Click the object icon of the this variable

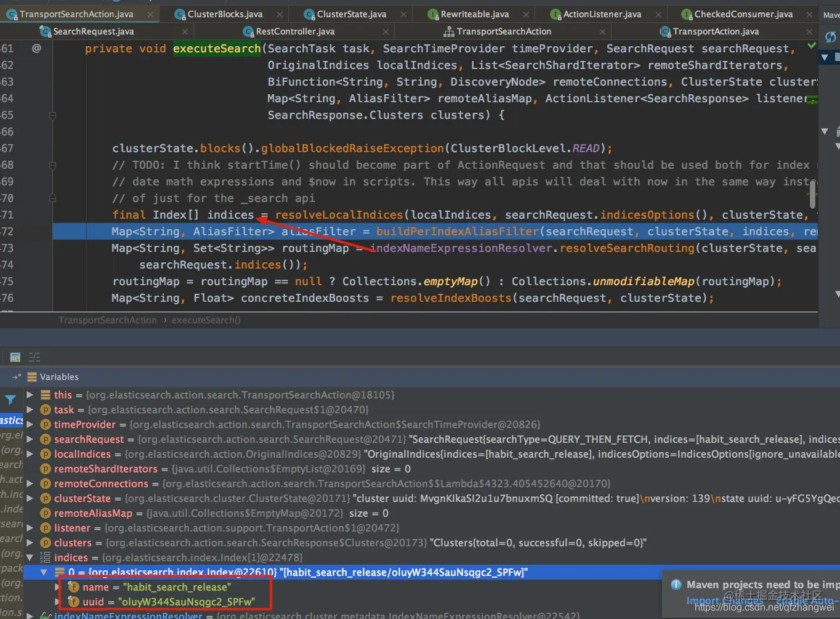(46, 395)
